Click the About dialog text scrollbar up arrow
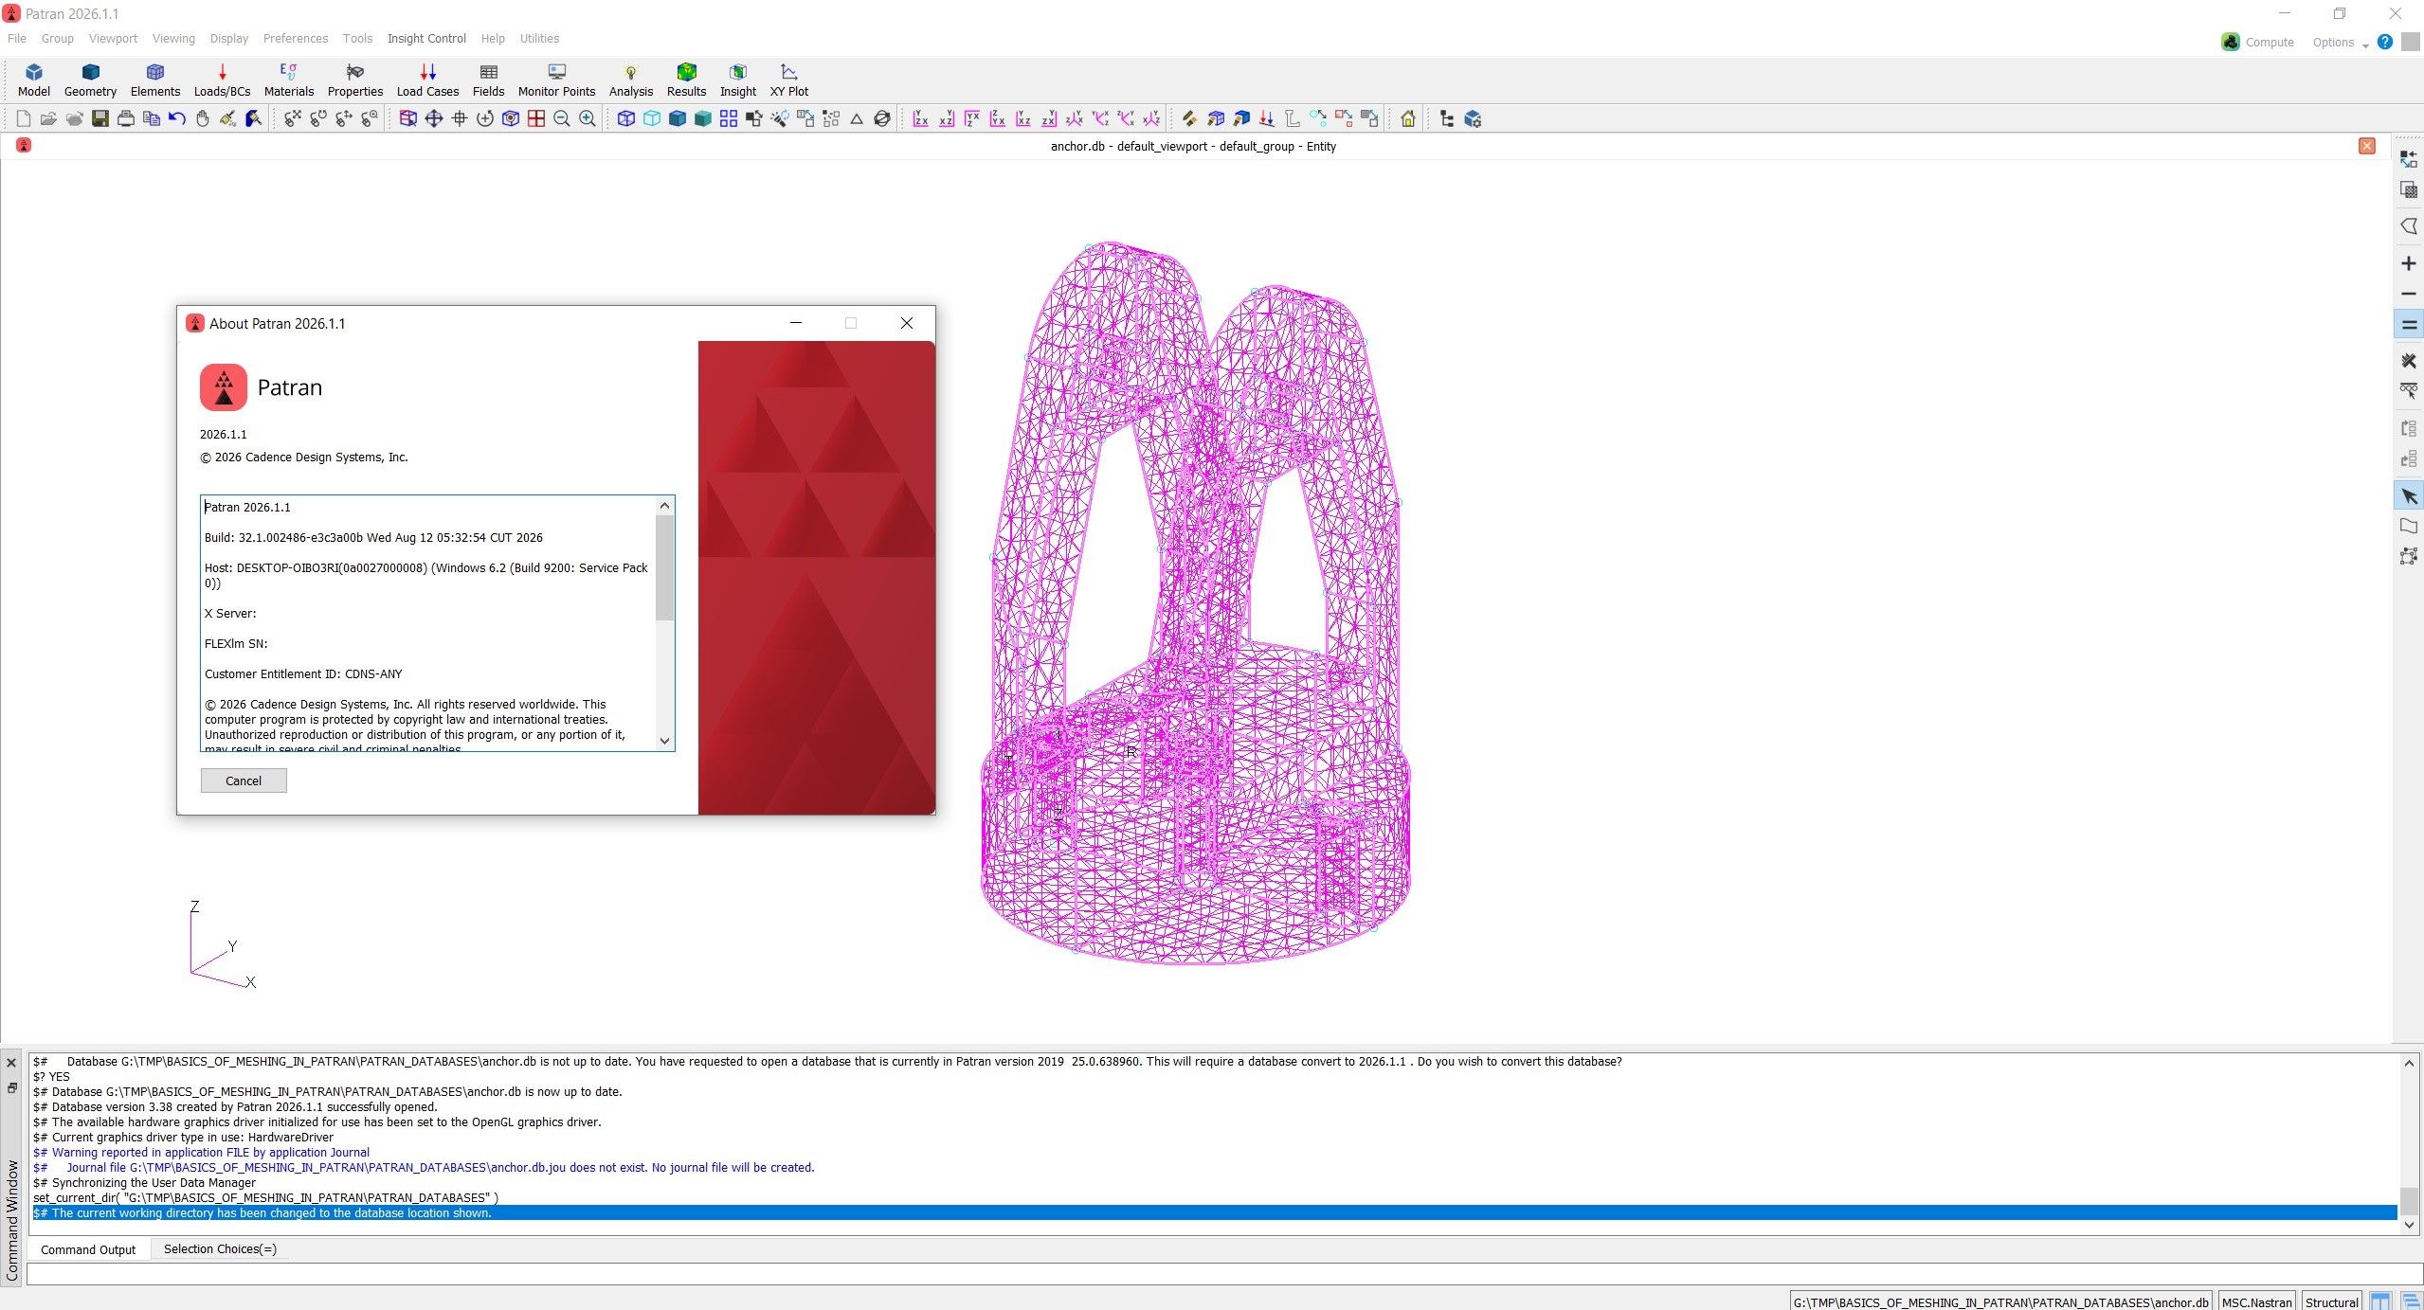This screenshot has height=1310, width=2424. pos(664,506)
